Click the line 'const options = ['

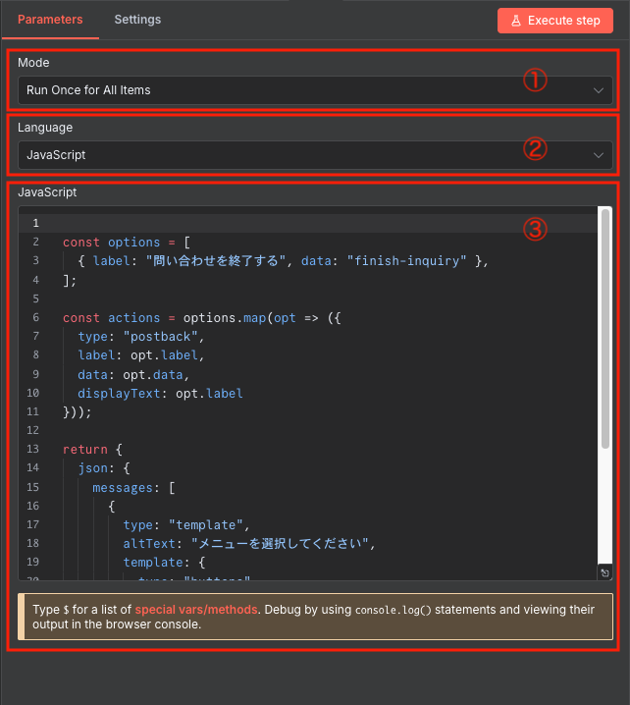pyautogui.click(x=127, y=243)
